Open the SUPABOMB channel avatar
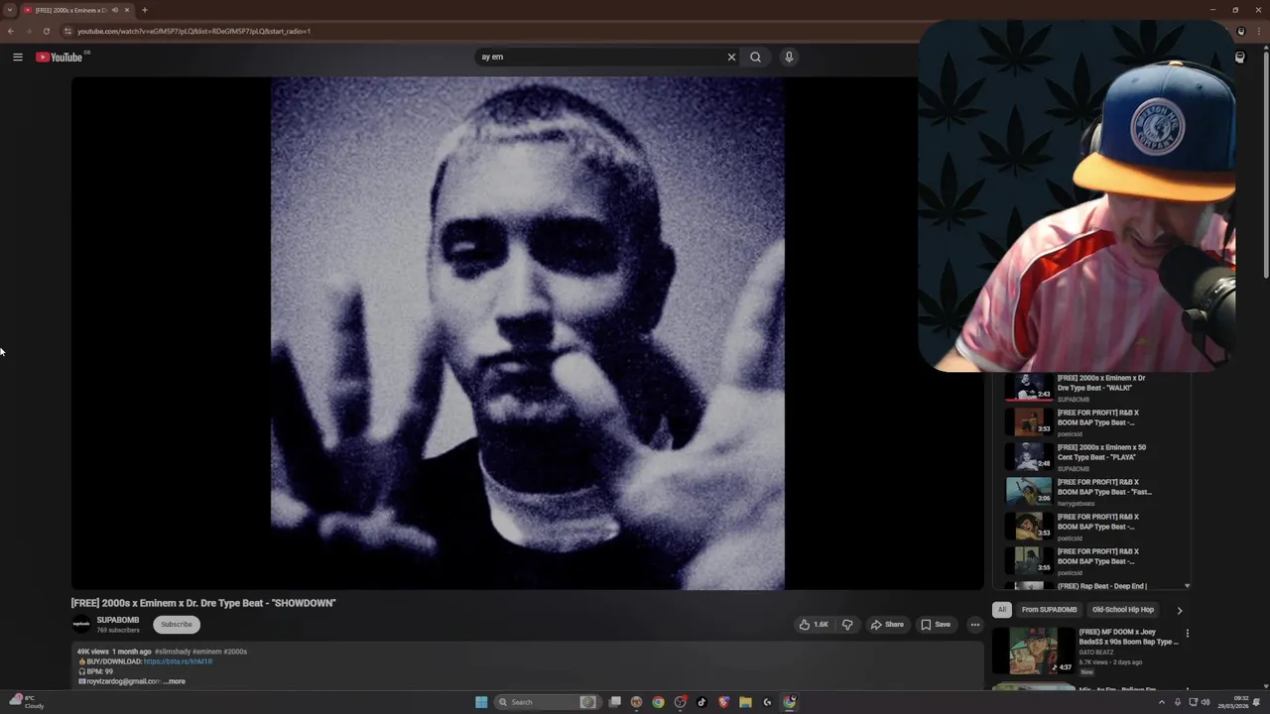The image size is (1270, 714). coord(81,624)
